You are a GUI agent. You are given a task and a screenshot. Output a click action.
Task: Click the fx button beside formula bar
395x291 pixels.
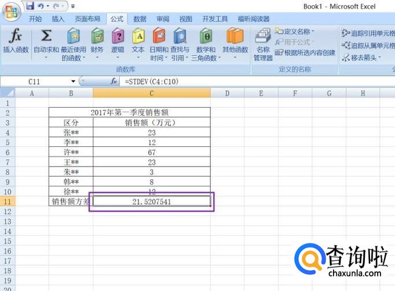pyautogui.click(x=114, y=82)
